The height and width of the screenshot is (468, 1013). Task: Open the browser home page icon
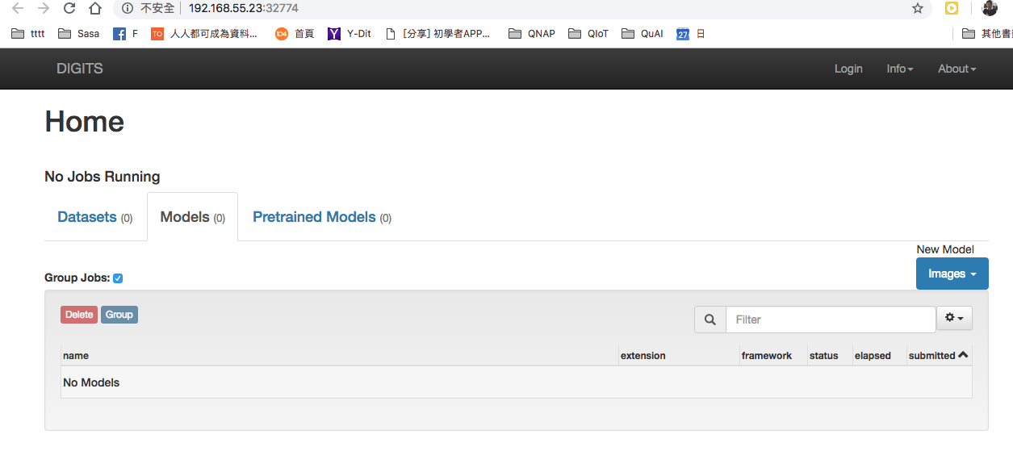[95, 8]
